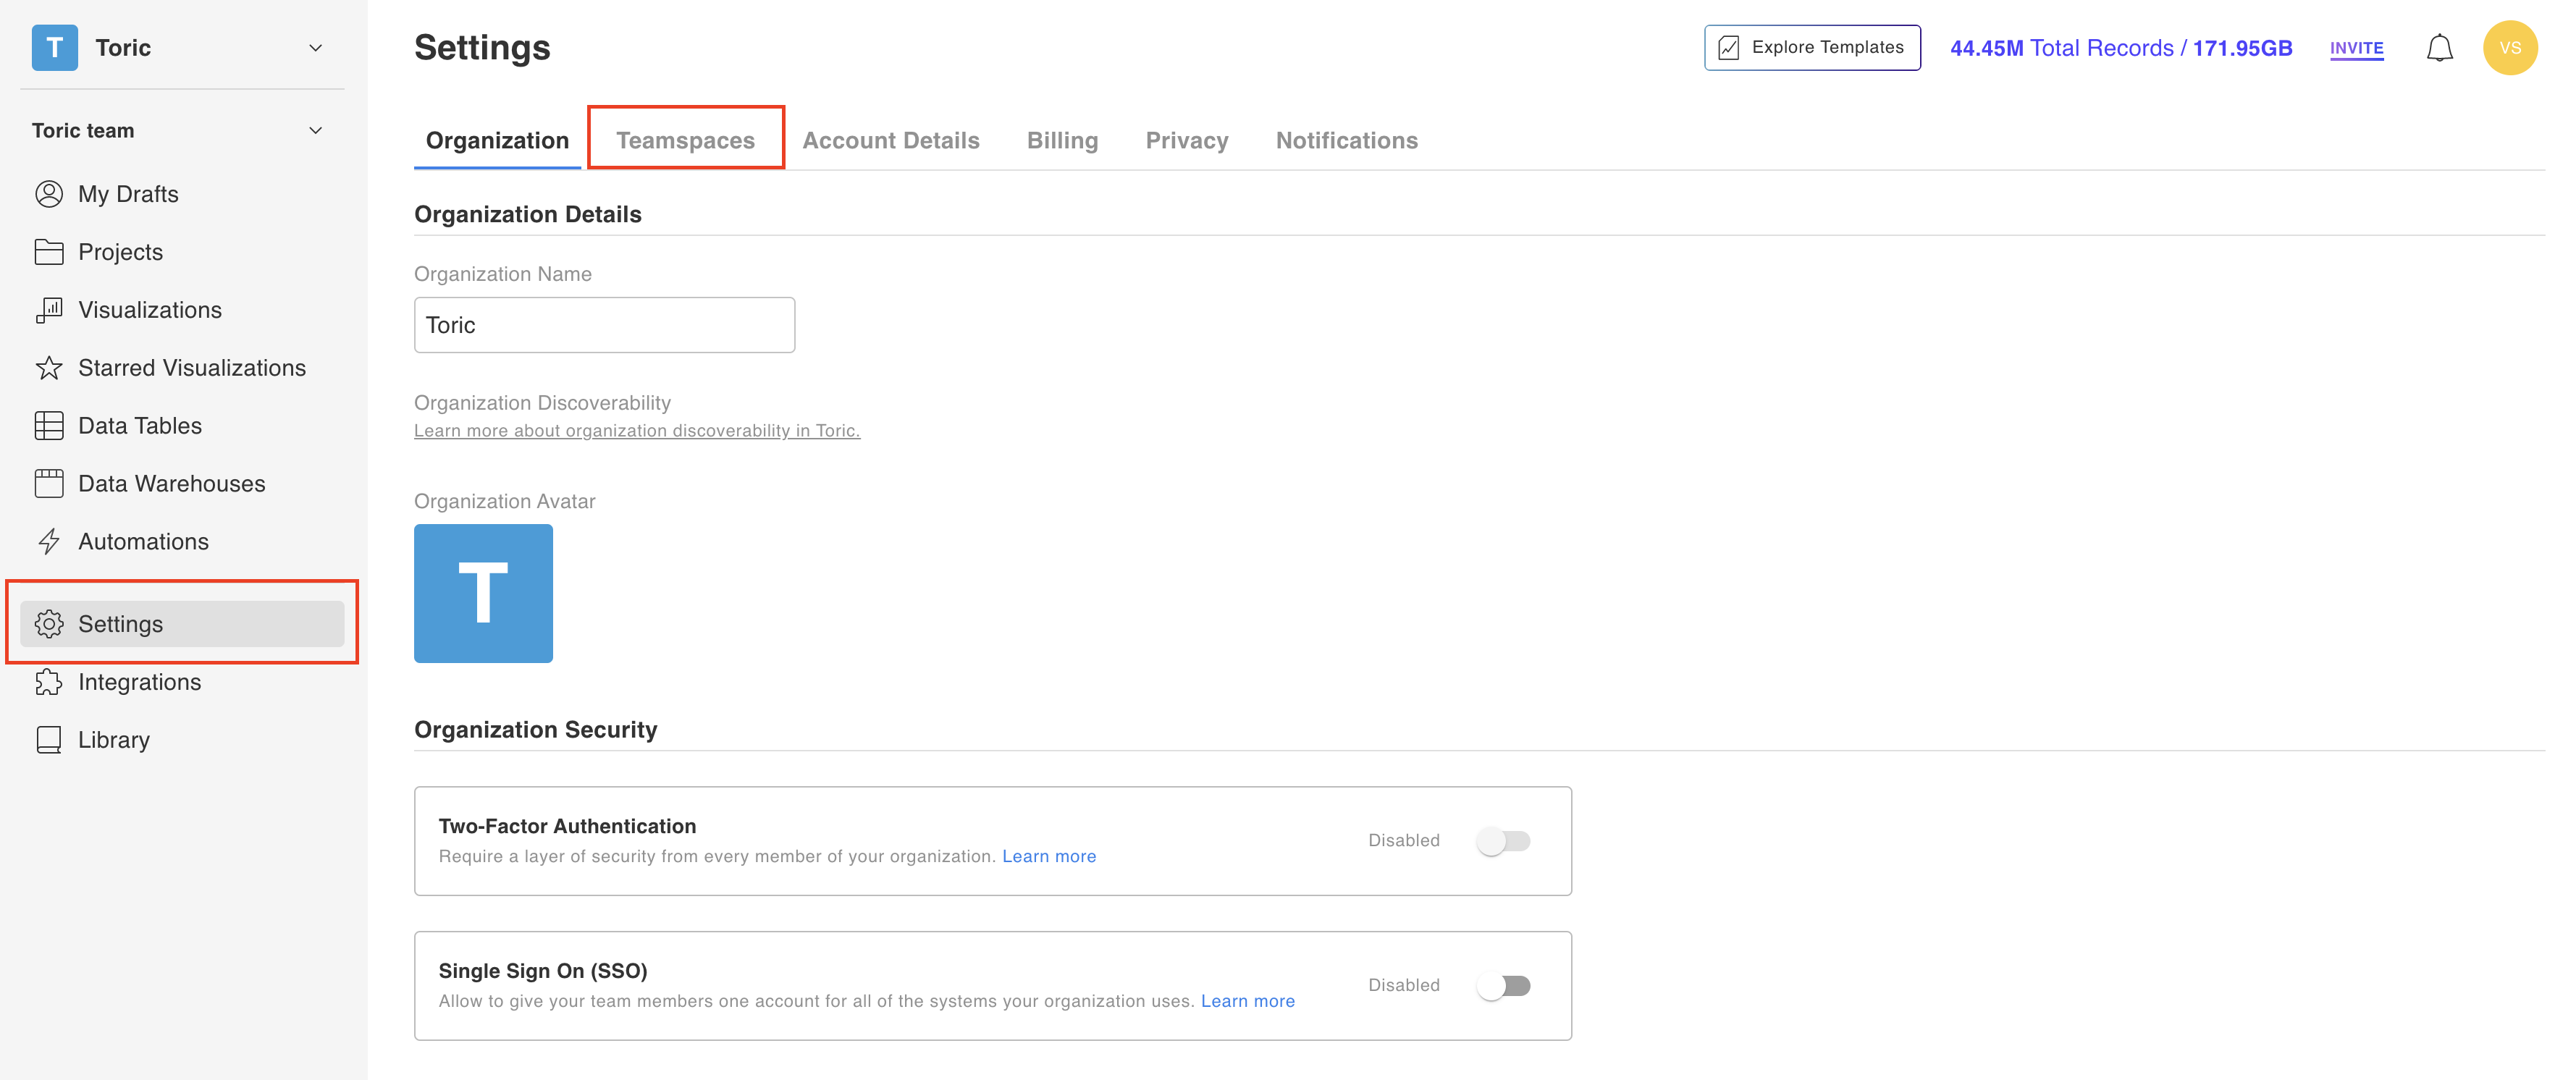This screenshot has height=1080, width=2576.
Task: Open Starred Visualizations star icon
Action: (49, 368)
